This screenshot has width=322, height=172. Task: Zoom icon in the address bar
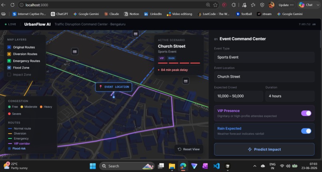tap(208, 5)
